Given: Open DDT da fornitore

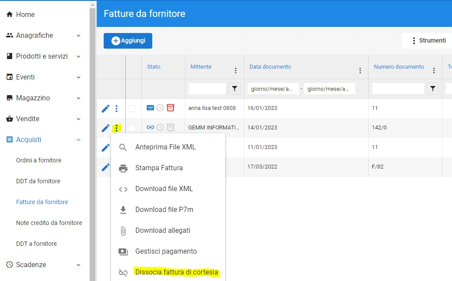Looking at the screenshot, I should coord(38,181).
